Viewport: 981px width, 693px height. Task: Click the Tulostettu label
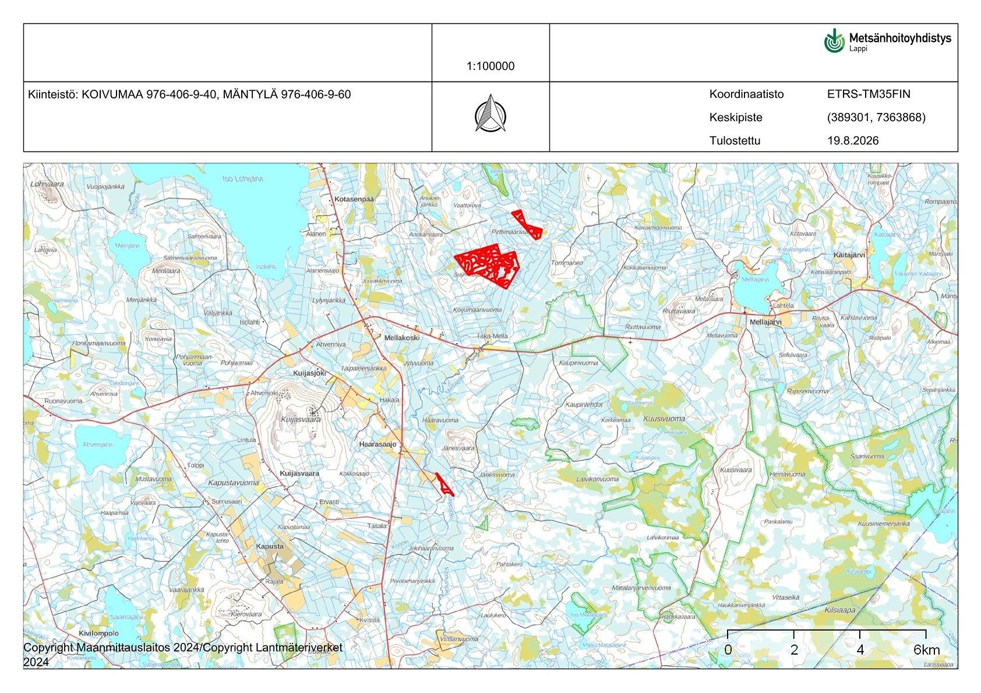click(735, 141)
